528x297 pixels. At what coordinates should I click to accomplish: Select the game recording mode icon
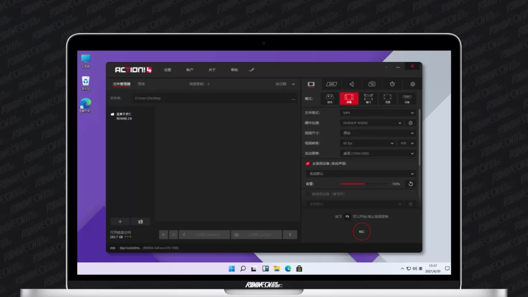point(329,98)
